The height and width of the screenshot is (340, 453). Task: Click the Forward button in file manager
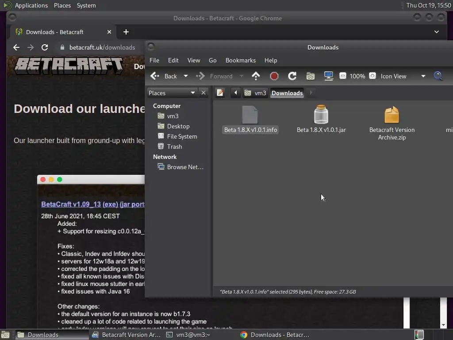215,76
